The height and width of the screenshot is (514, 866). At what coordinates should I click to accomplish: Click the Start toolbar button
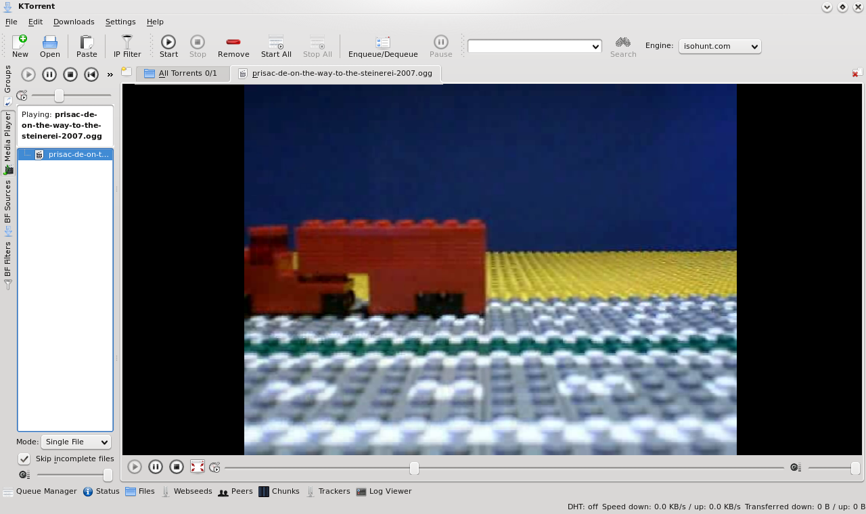click(x=168, y=46)
